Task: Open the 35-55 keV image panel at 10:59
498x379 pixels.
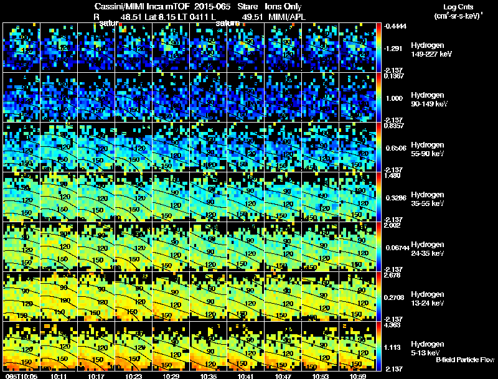Action: point(357,197)
